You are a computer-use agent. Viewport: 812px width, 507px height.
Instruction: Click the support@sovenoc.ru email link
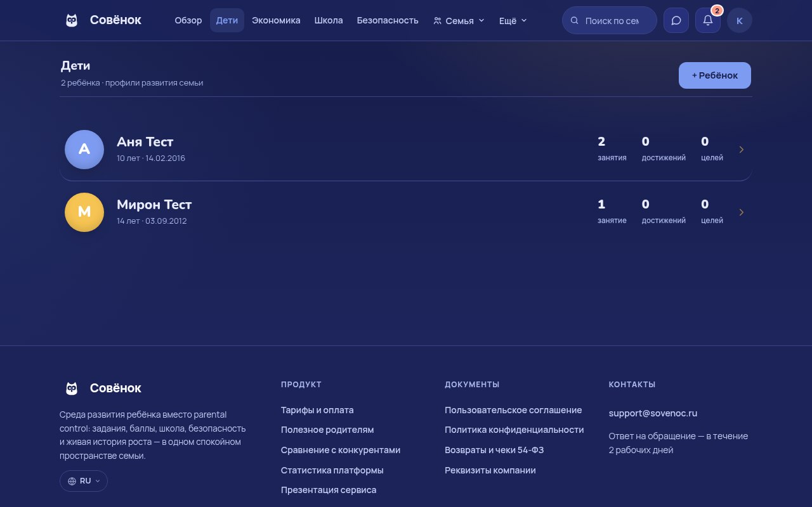point(653,413)
